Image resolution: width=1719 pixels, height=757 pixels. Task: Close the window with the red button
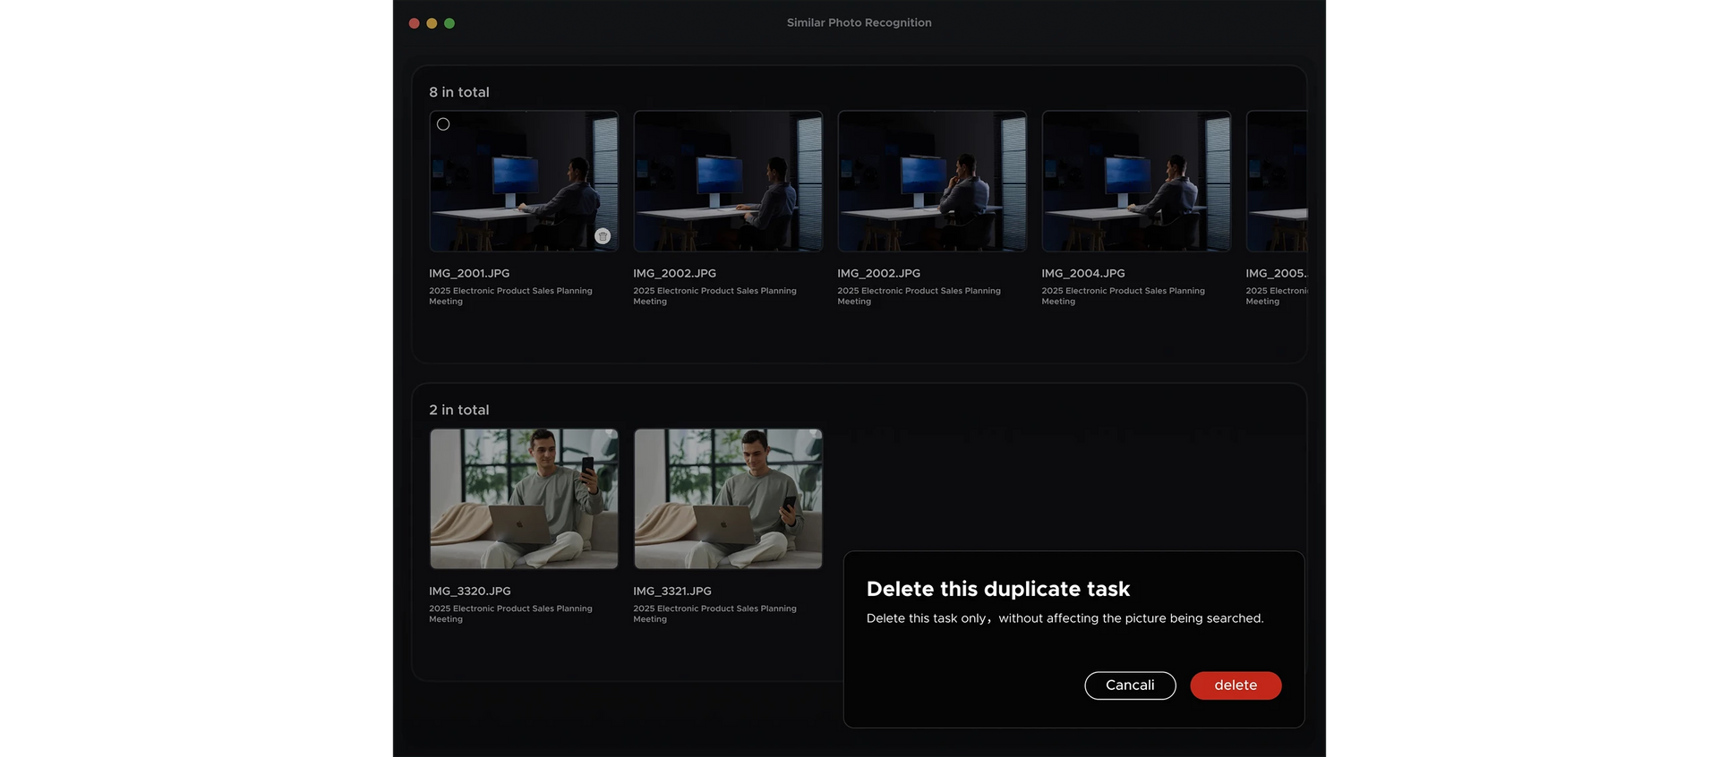click(414, 23)
